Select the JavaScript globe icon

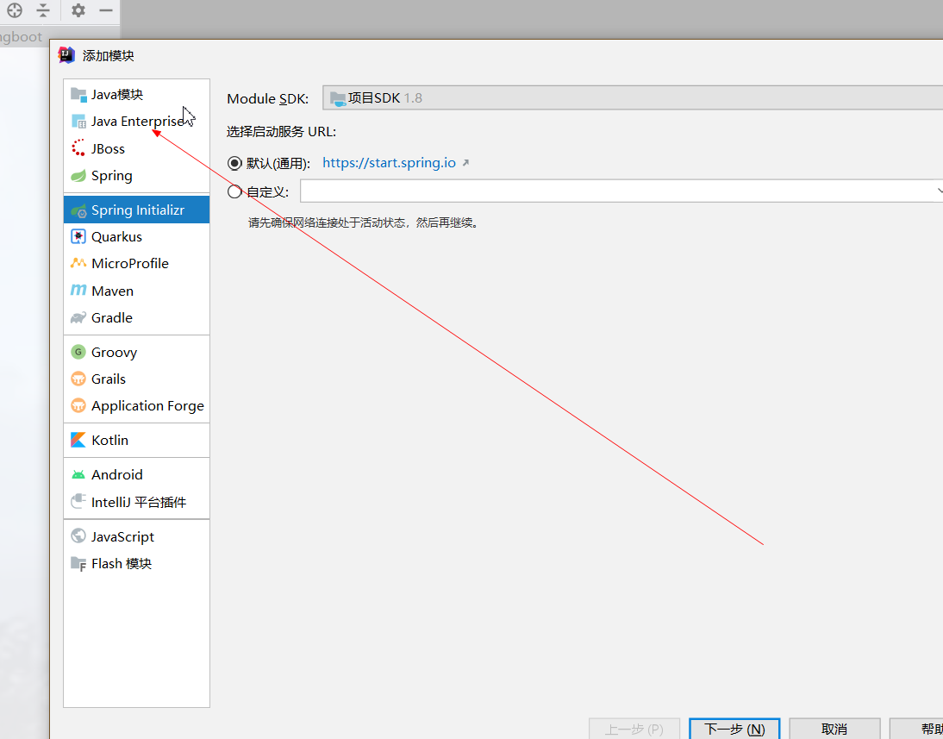coord(78,535)
